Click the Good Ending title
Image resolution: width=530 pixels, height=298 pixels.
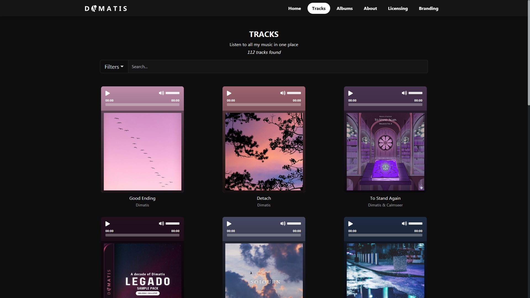click(x=142, y=198)
